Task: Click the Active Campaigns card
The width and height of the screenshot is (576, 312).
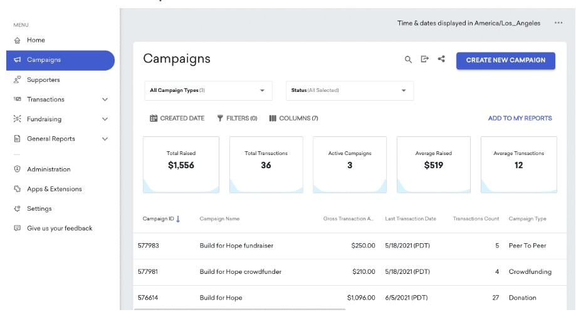Action: (x=350, y=164)
